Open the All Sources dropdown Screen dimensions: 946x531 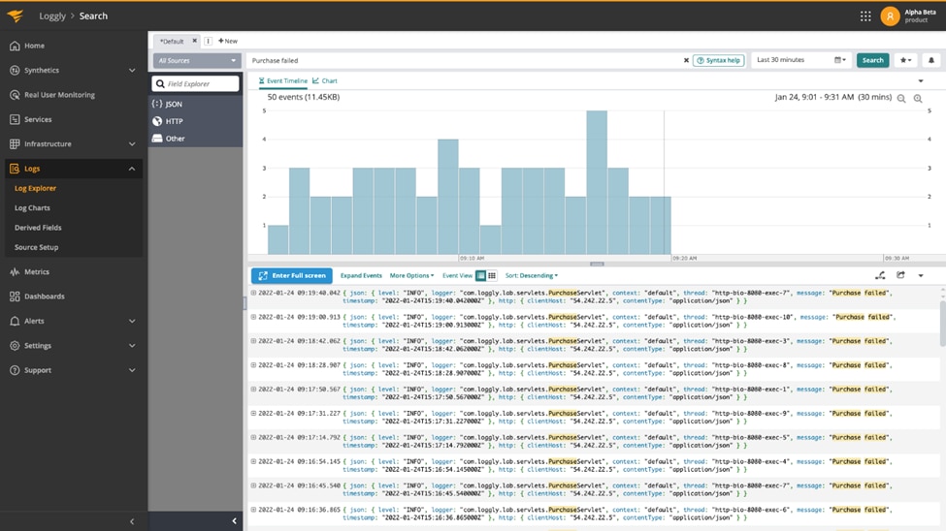(x=195, y=60)
